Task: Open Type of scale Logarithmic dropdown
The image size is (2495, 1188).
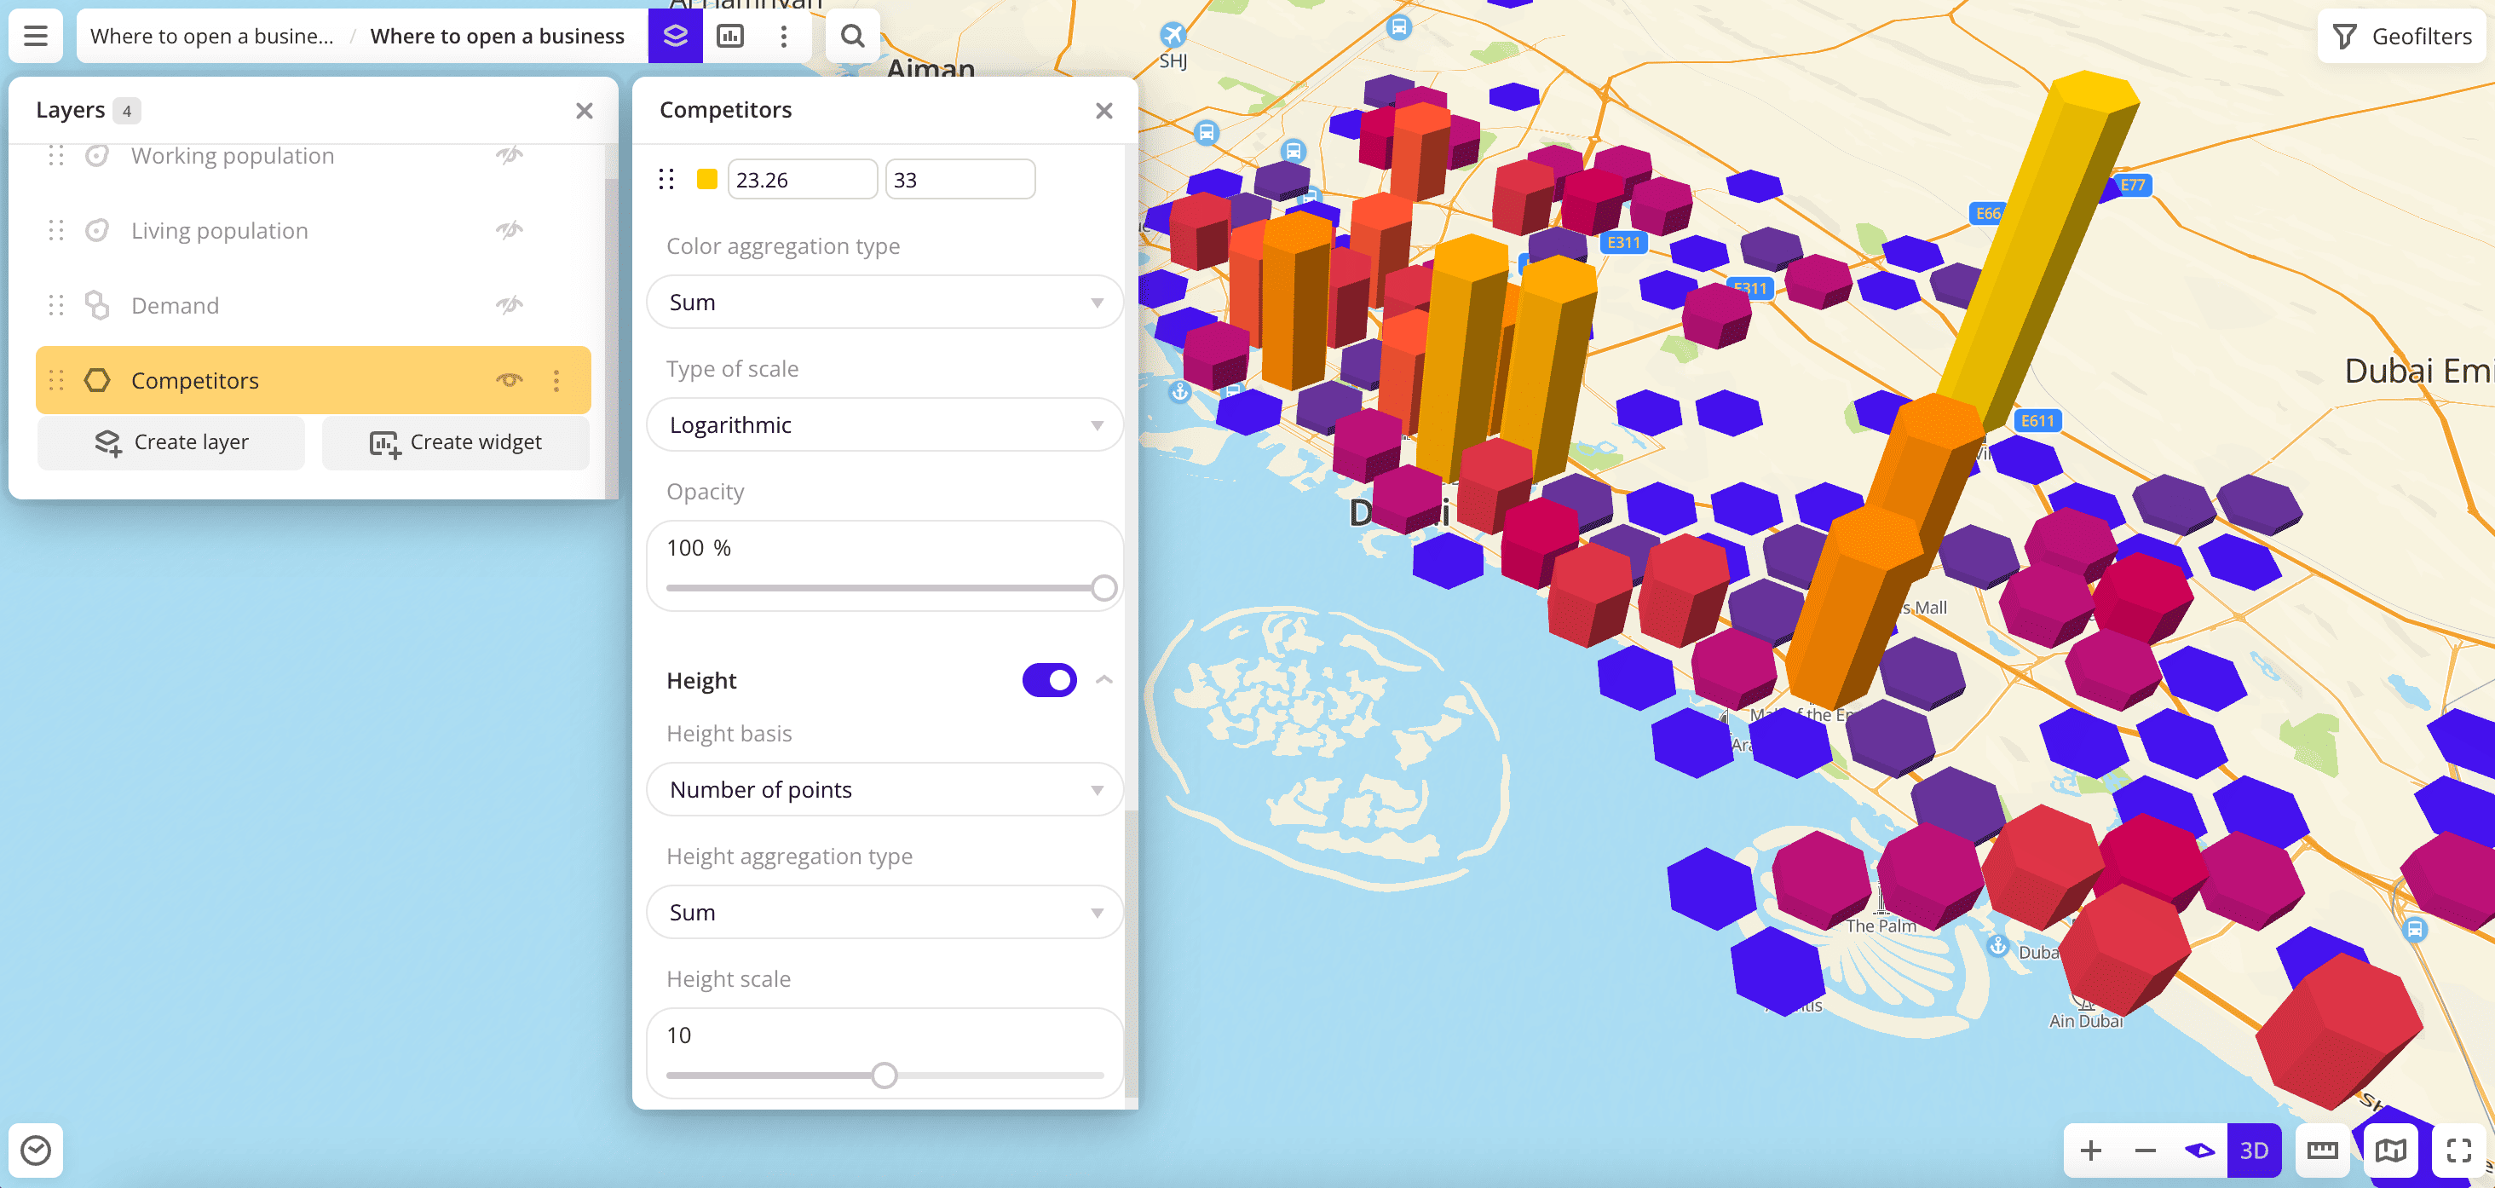Action: point(884,425)
